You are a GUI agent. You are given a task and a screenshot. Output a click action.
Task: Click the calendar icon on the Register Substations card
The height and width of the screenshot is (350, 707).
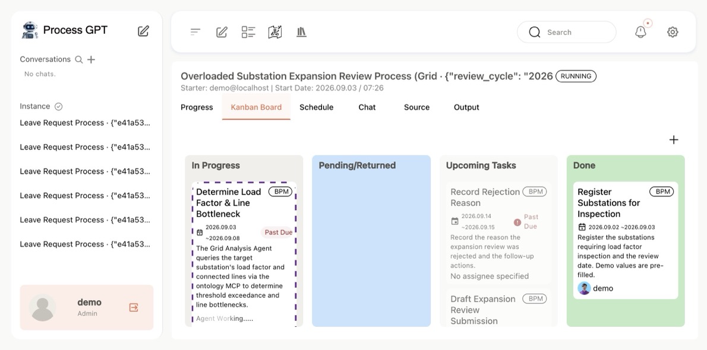click(x=582, y=227)
